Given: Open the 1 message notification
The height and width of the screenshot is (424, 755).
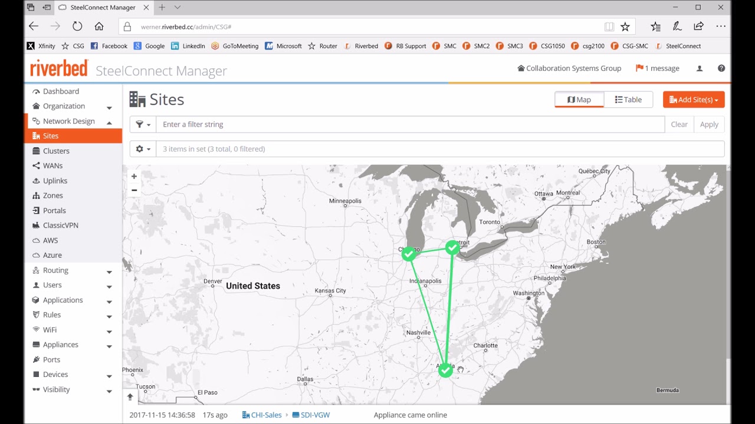Looking at the screenshot, I should pos(657,68).
